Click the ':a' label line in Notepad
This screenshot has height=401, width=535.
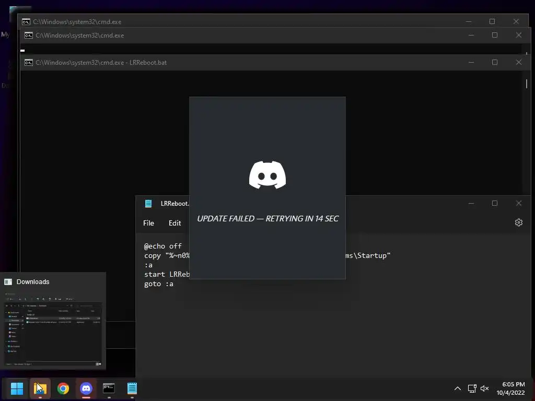click(x=148, y=265)
